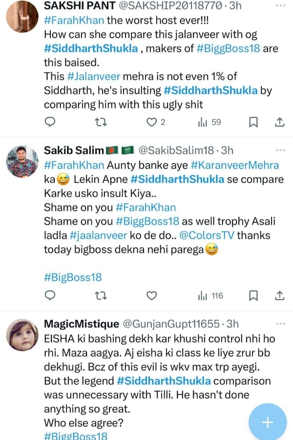Open more options on Sakib Salim's tweet
The height and width of the screenshot is (440, 293).
(x=280, y=150)
